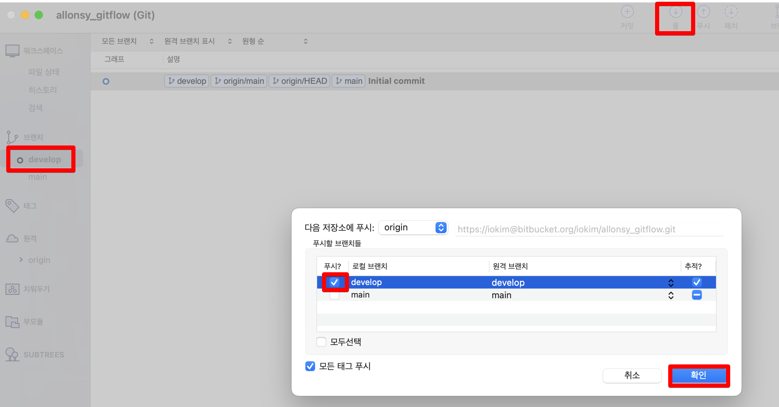The image size is (779, 407).
Task: Open History (히스토리) in sidebar
Action: [x=42, y=90]
